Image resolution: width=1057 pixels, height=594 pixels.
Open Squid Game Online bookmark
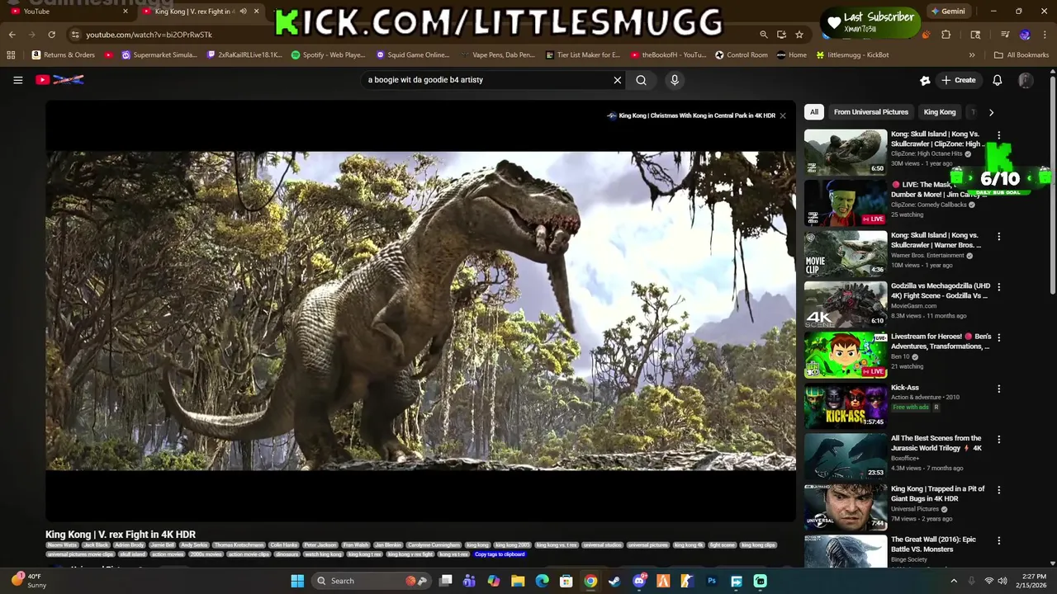[x=413, y=55]
